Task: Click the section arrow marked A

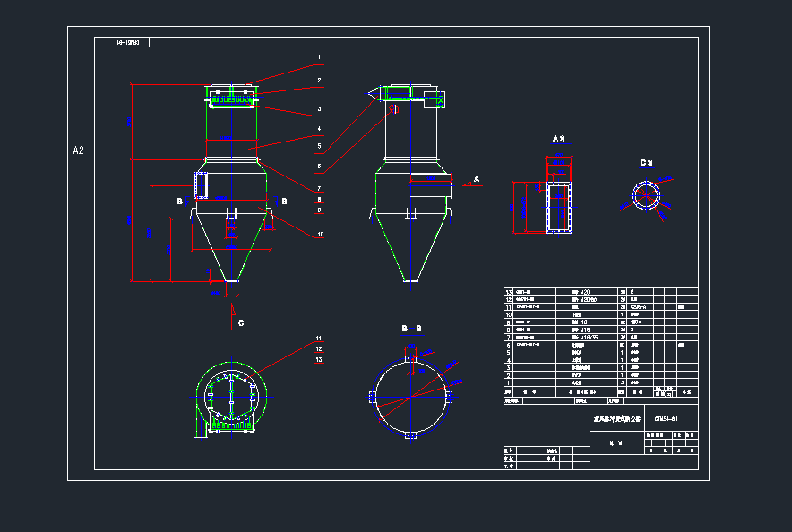Action: coord(477,177)
